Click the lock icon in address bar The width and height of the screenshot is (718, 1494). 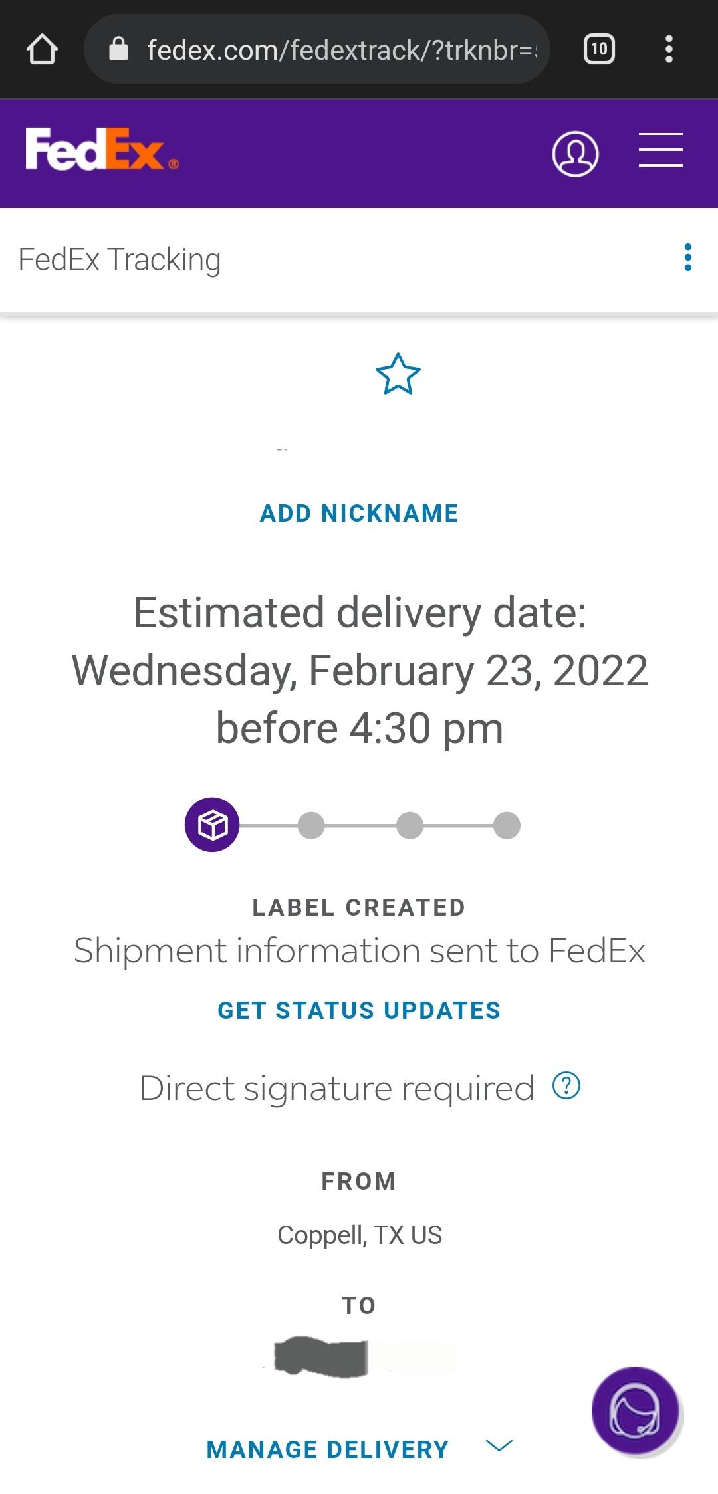point(118,49)
